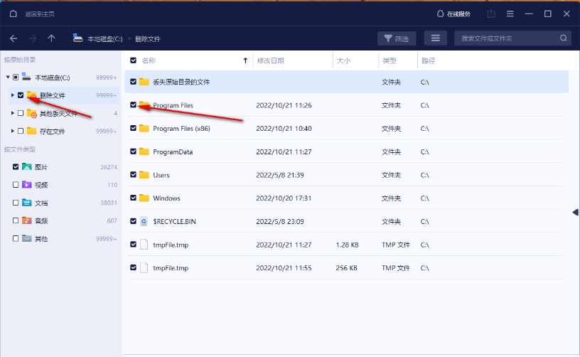Click the Video category icon
This screenshot has width=580, height=357.
pos(26,185)
